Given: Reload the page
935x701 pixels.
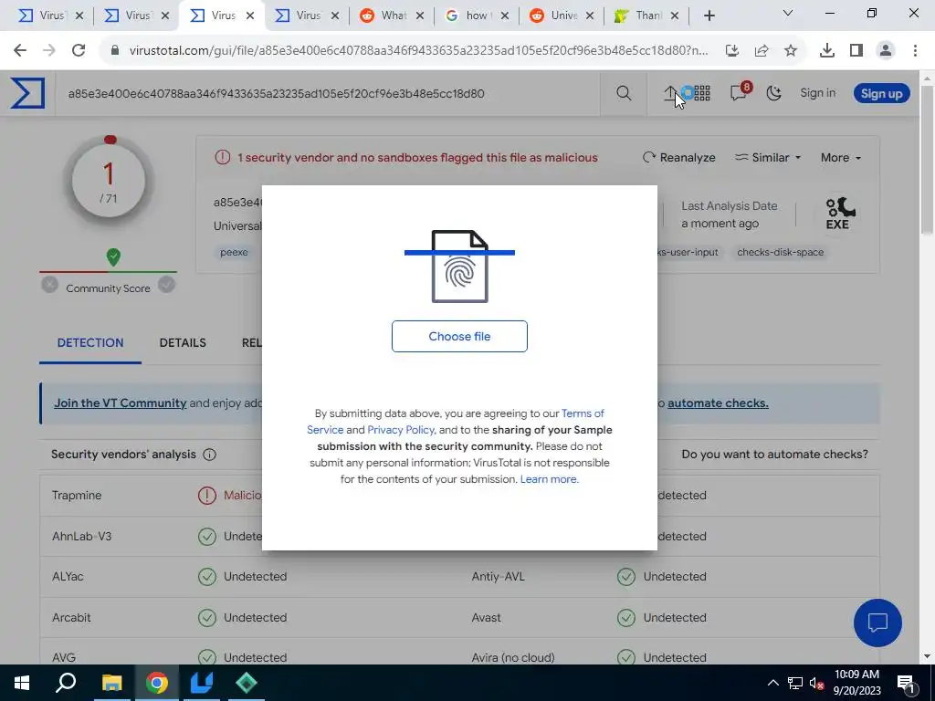Looking at the screenshot, I should coord(79,50).
